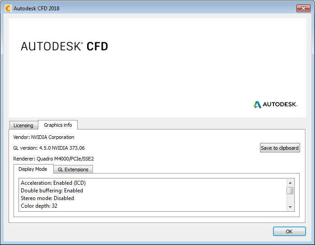Click the scrollbar thumb in display mode list
Image resolution: width=315 pixels, height=245 pixels.
point(290,191)
